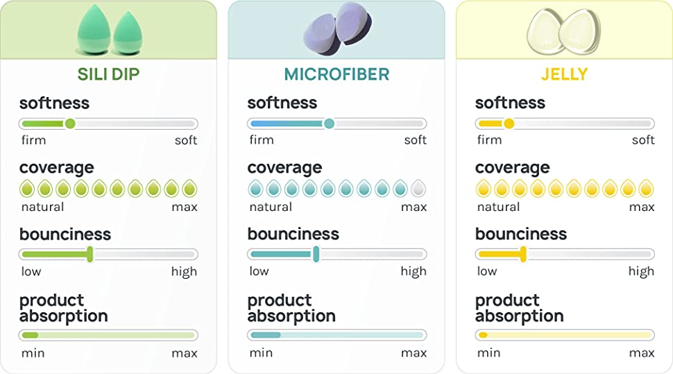
Task: Click the last Sili Dip coverage droplet
Action: pyautogui.click(x=189, y=189)
